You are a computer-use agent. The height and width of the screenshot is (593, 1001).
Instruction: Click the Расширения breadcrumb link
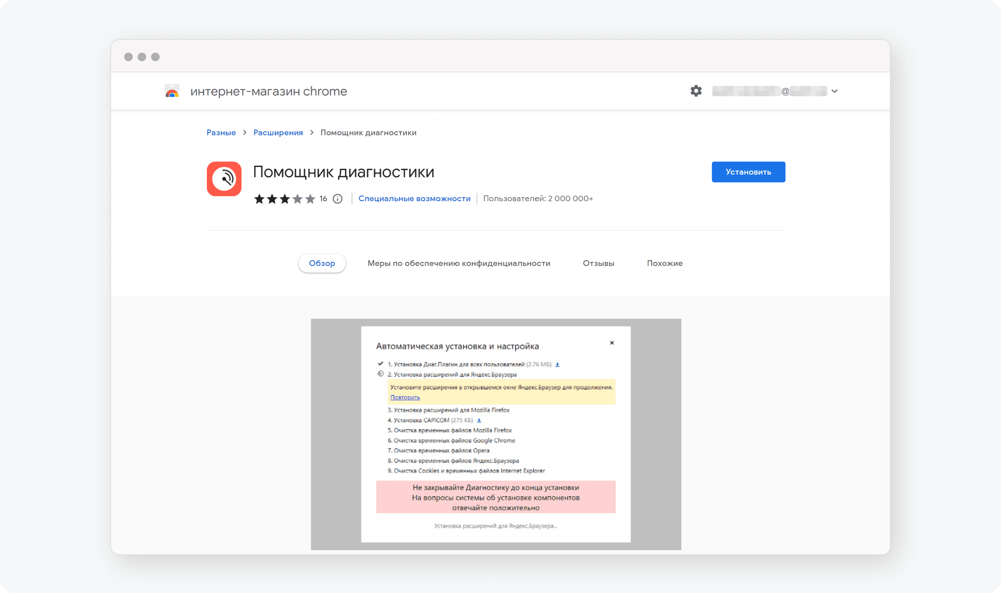(x=278, y=133)
